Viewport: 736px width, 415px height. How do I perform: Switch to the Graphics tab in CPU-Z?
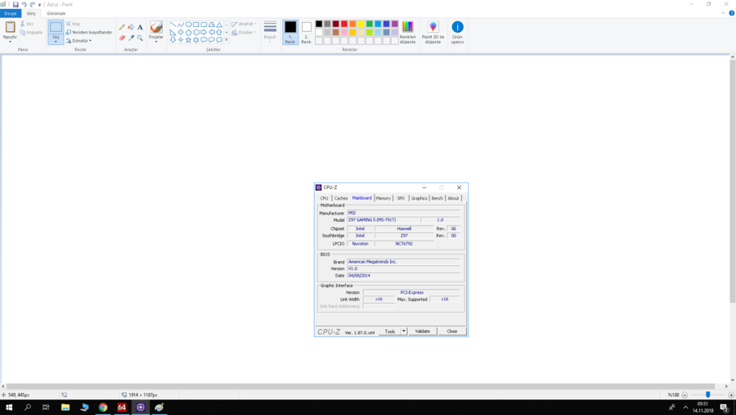[x=419, y=198]
